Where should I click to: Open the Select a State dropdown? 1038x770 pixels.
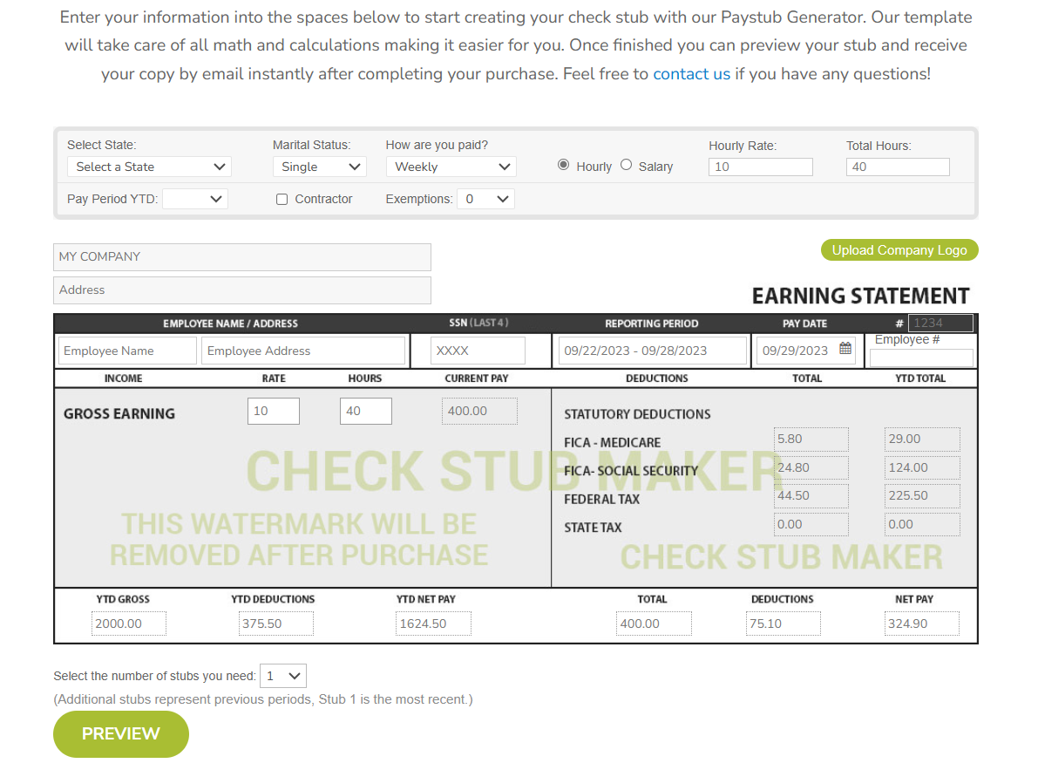pos(148,166)
